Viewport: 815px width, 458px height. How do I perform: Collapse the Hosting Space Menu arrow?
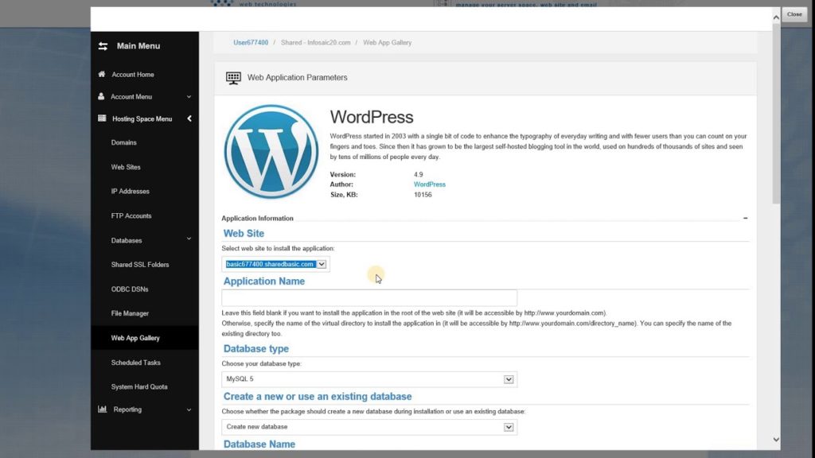tap(189, 118)
